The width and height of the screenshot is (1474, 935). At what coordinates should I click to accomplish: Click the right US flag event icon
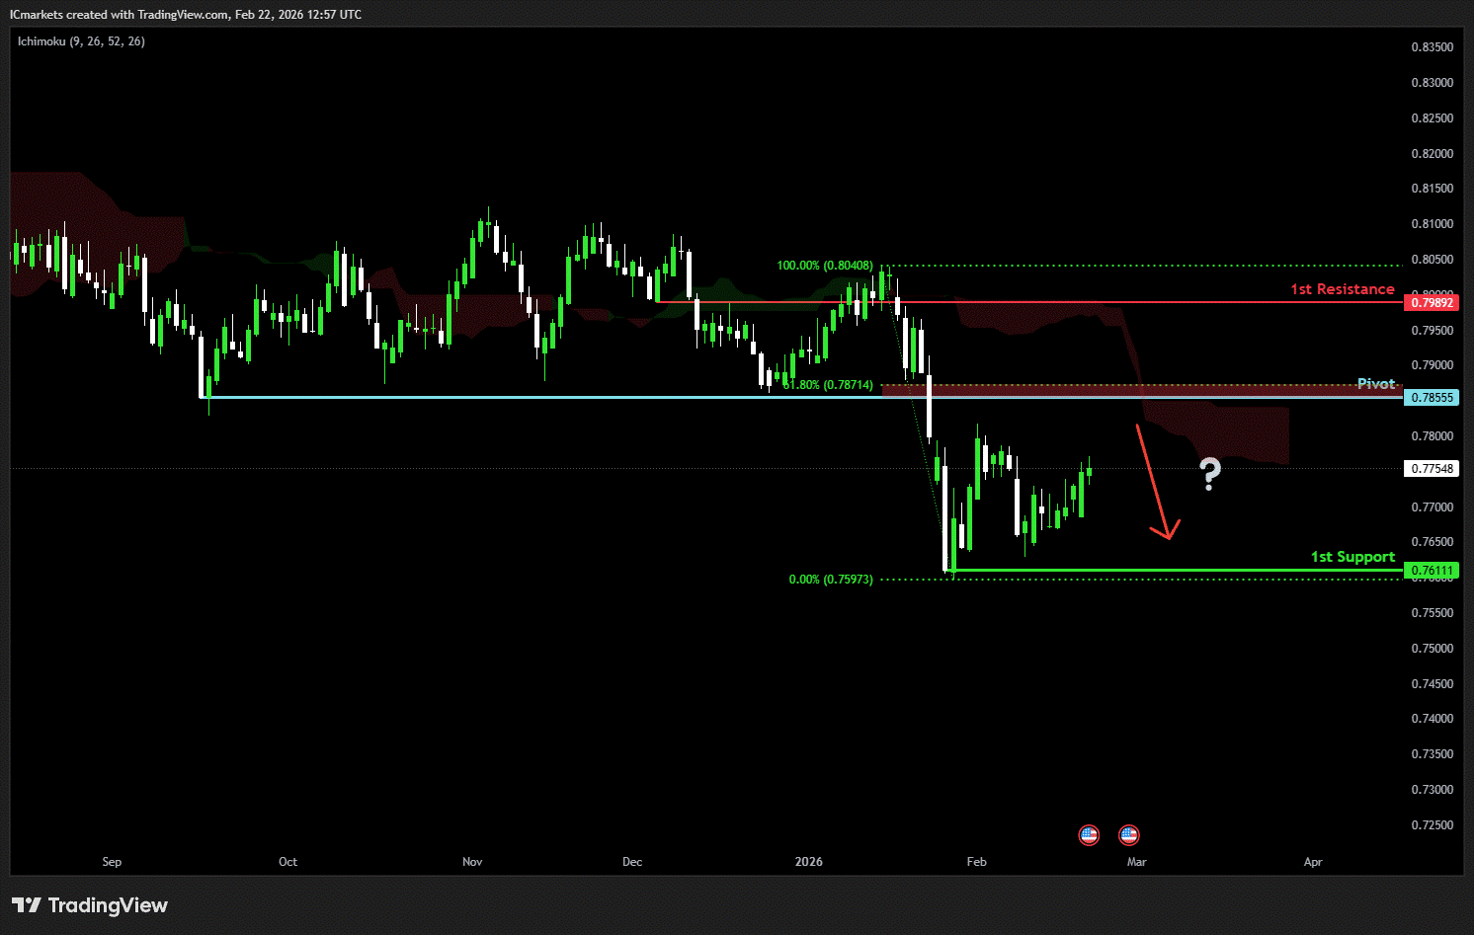[x=1129, y=835]
